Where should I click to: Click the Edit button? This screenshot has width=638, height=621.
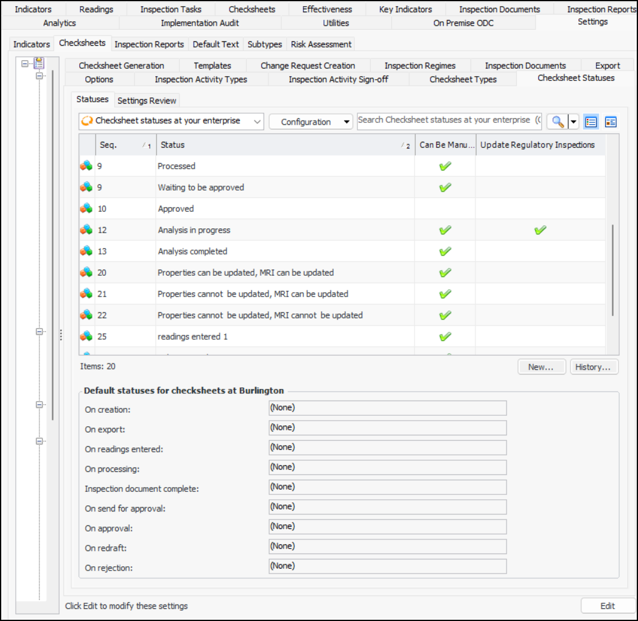point(607,606)
